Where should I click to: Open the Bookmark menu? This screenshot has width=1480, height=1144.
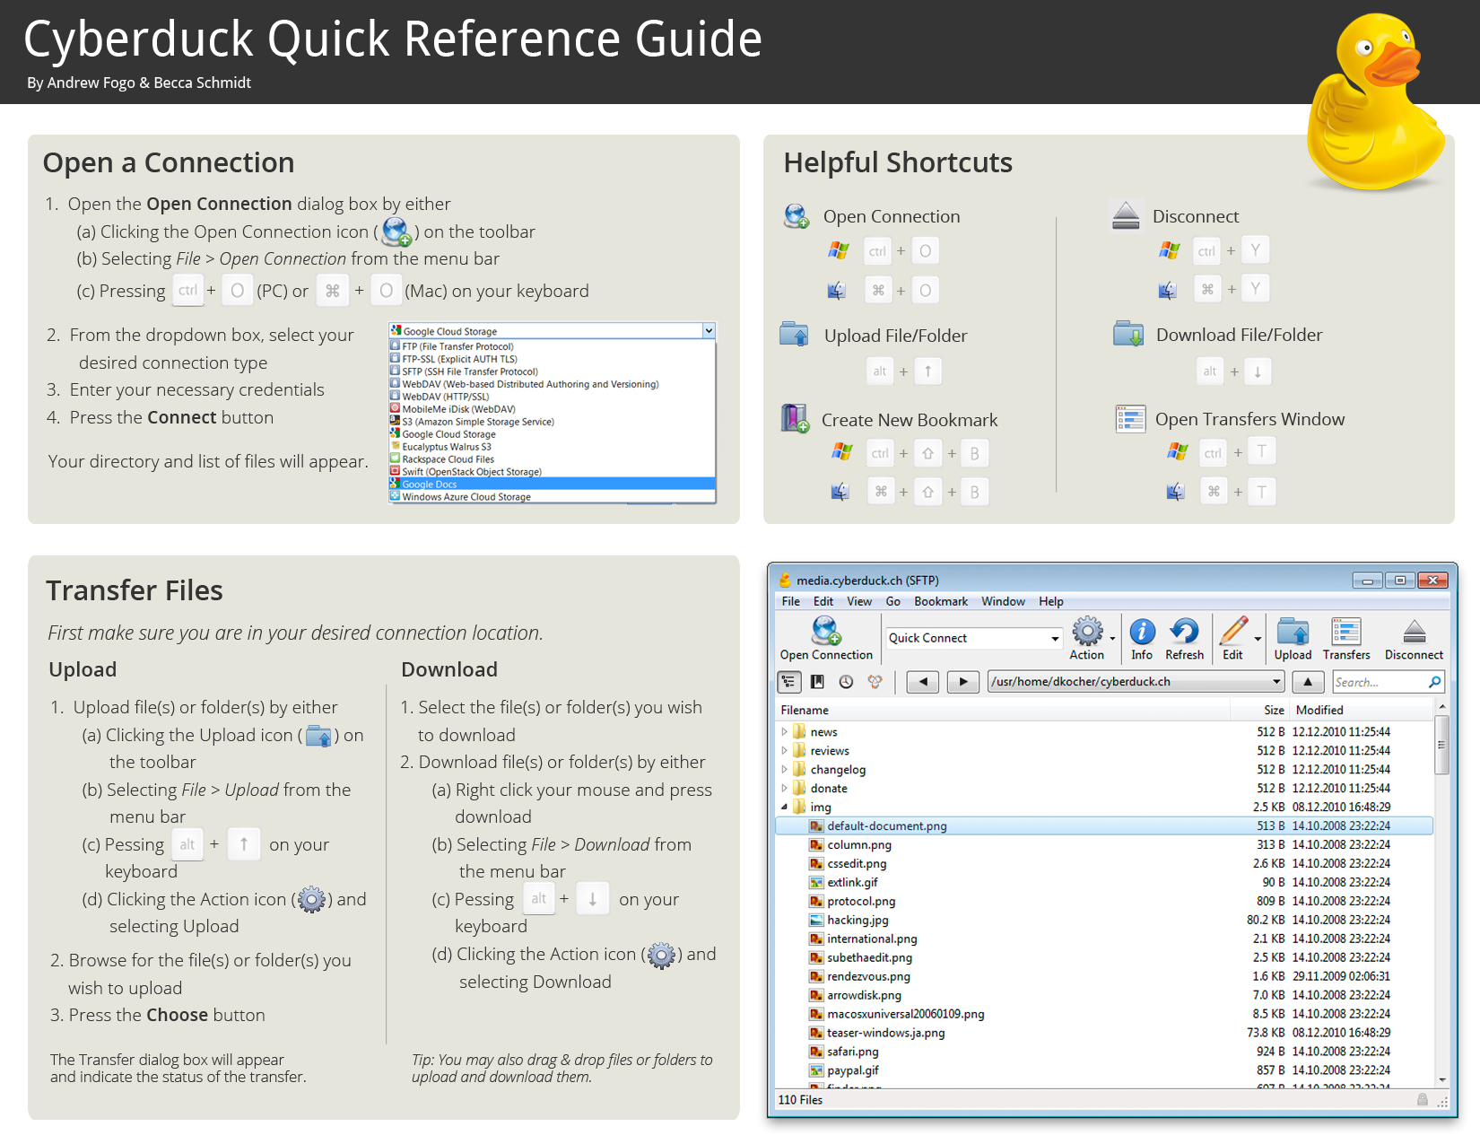click(940, 601)
